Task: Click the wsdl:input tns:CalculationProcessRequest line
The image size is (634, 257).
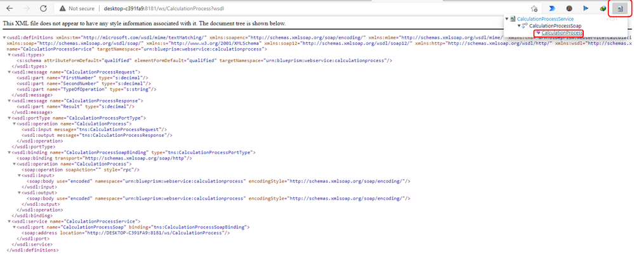Action: tap(94, 130)
